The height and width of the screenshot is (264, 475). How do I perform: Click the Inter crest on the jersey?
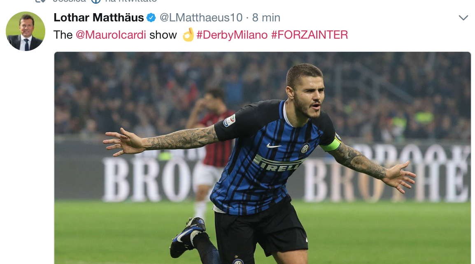(x=305, y=148)
